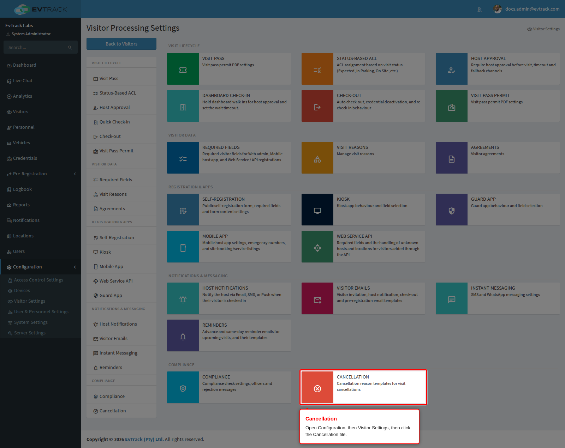This screenshot has height=448, width=565.
Task: Click the red Check-out tile icon
Action: coord(317,106)
